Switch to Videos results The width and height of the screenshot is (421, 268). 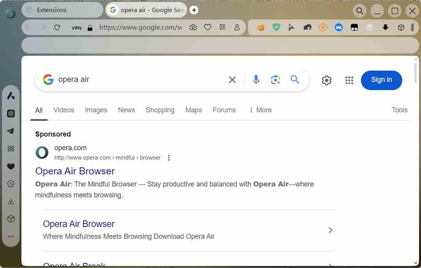click(x=64, y=110)
